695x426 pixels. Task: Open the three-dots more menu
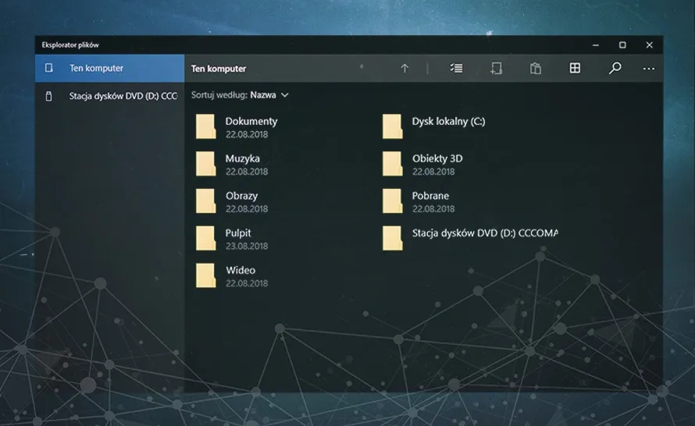tap(648, 69)
